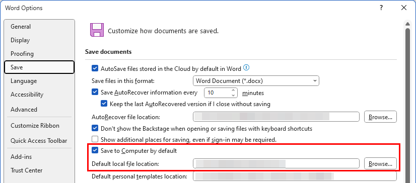Open Quick Access Toolbar settings
This screenshot has width=416, height=183.
[x=39, y=141]
